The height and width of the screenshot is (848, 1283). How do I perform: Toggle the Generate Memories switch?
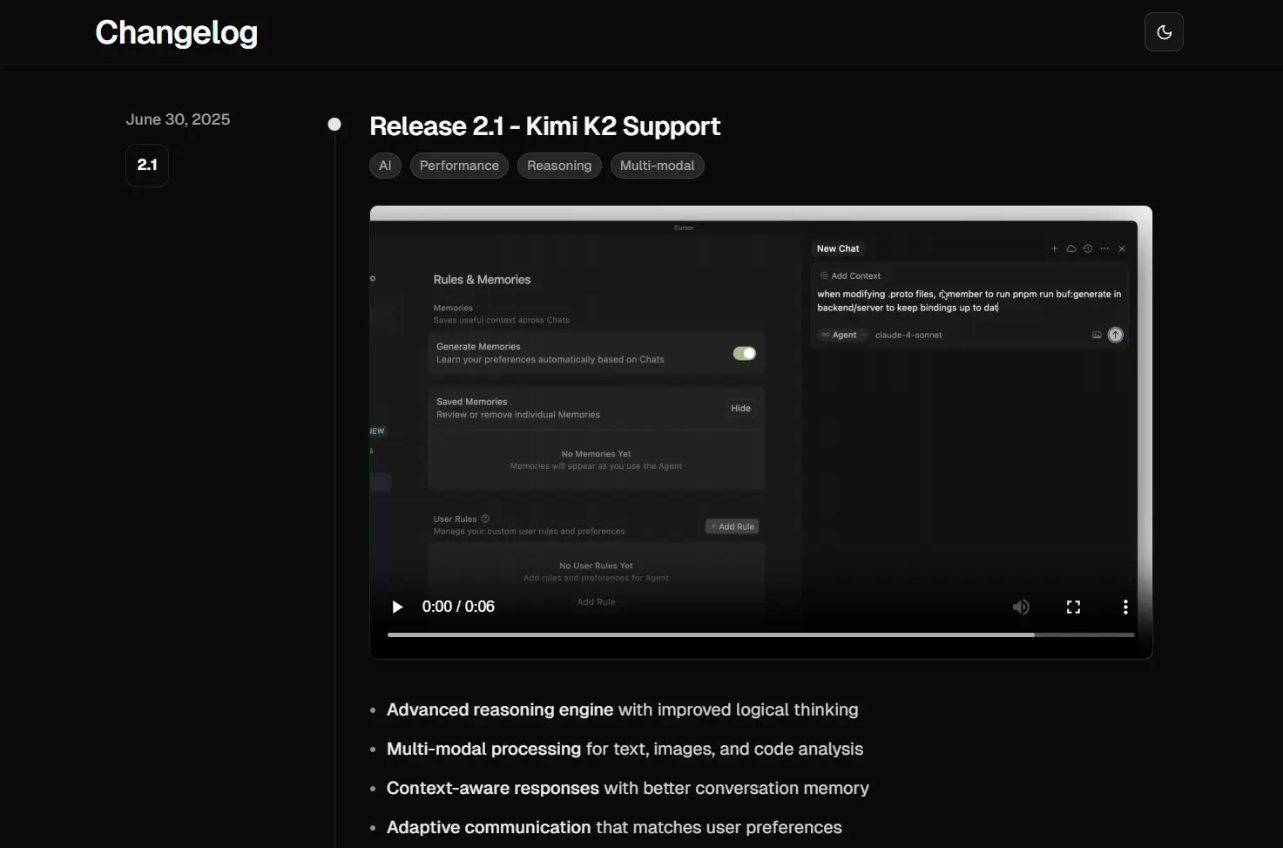[x=744, y=353]
